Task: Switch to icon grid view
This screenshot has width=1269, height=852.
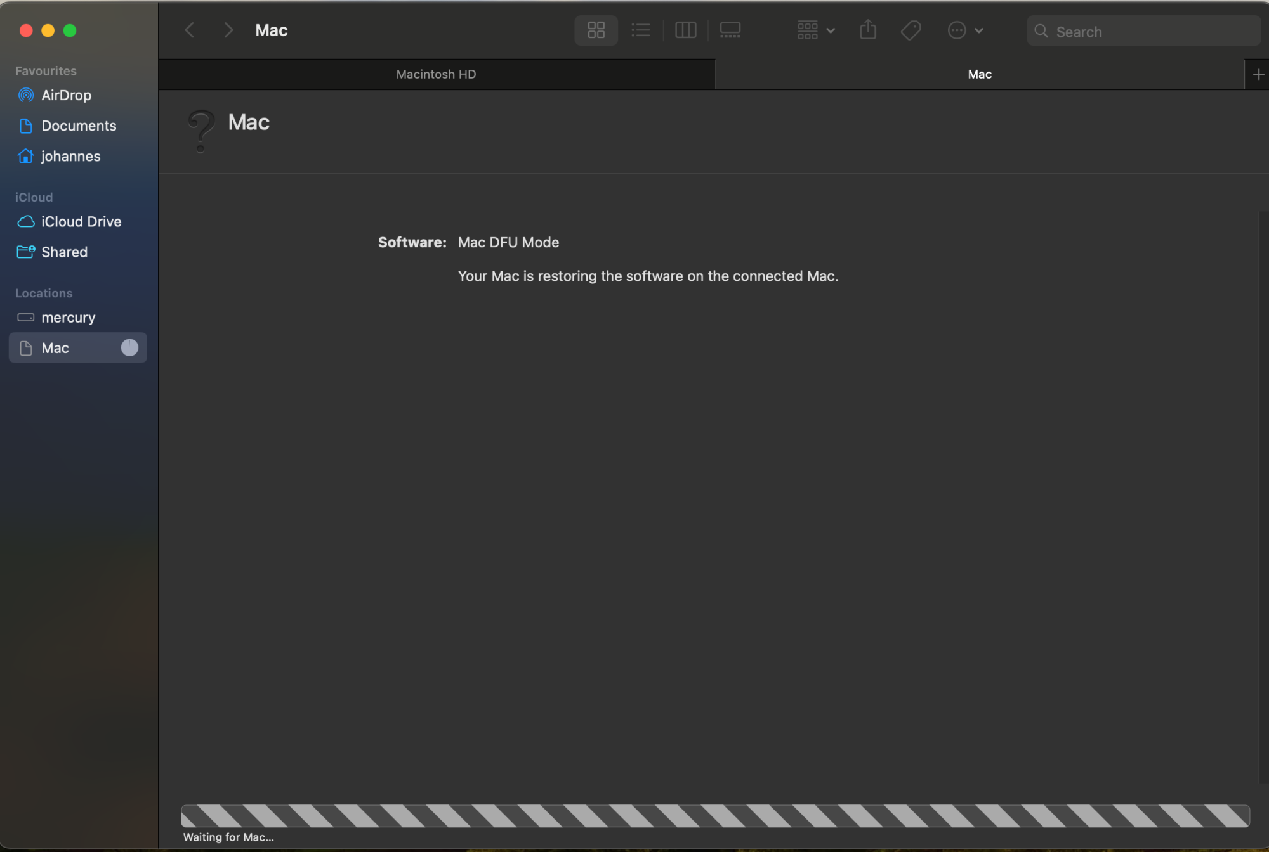Action: click(x=596, y=30)
